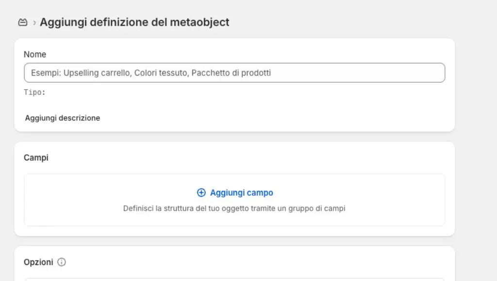Focus the Nome input showing Upselling carrello examples
The height and width of the screenshot is (281, 497).
(234, 72)
